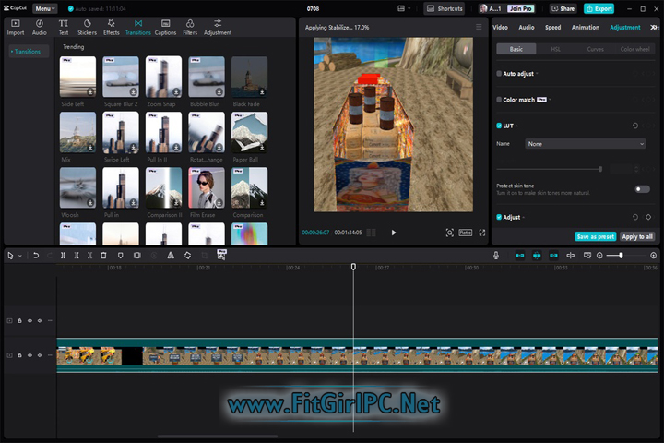Viewport: 664px width, 443px height.
Task: Click the Export button
Action: pyautogui.click(x=599, y=8)
